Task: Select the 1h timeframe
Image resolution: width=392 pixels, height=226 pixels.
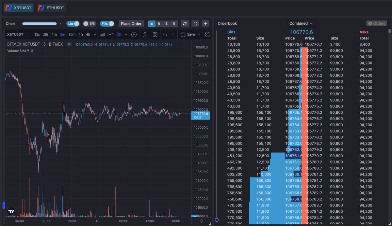Action: [x=81, y=35]
